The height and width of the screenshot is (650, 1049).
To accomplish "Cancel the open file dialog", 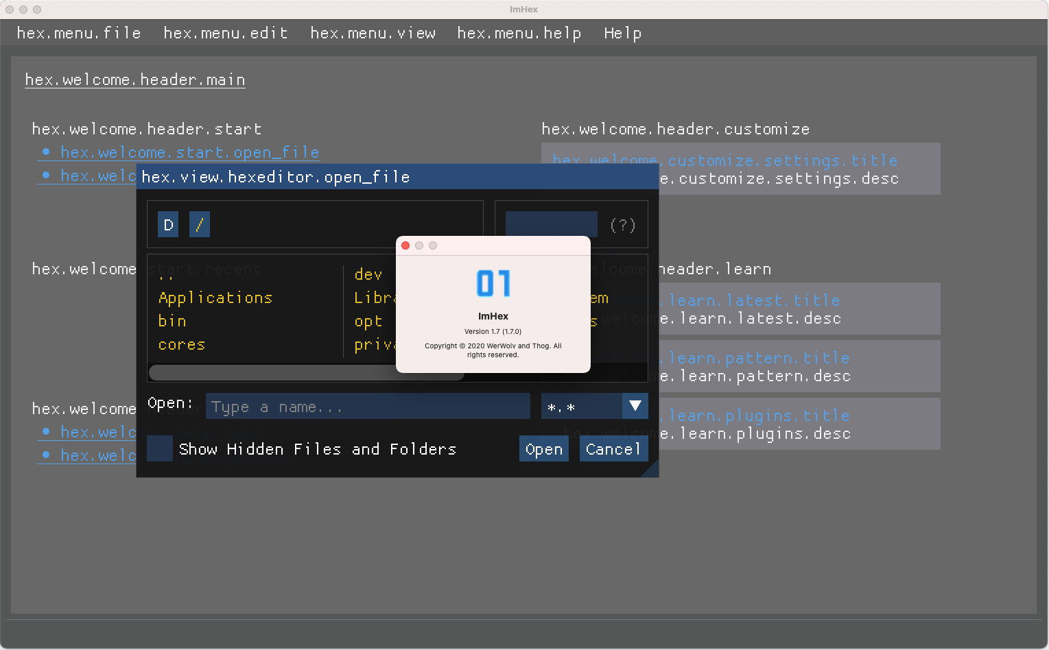I will coord(613,448).
